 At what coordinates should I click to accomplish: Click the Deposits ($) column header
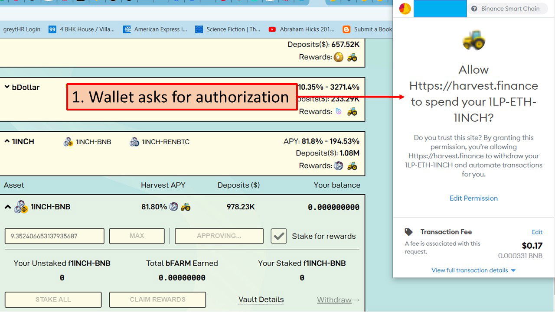click(238, 185)
